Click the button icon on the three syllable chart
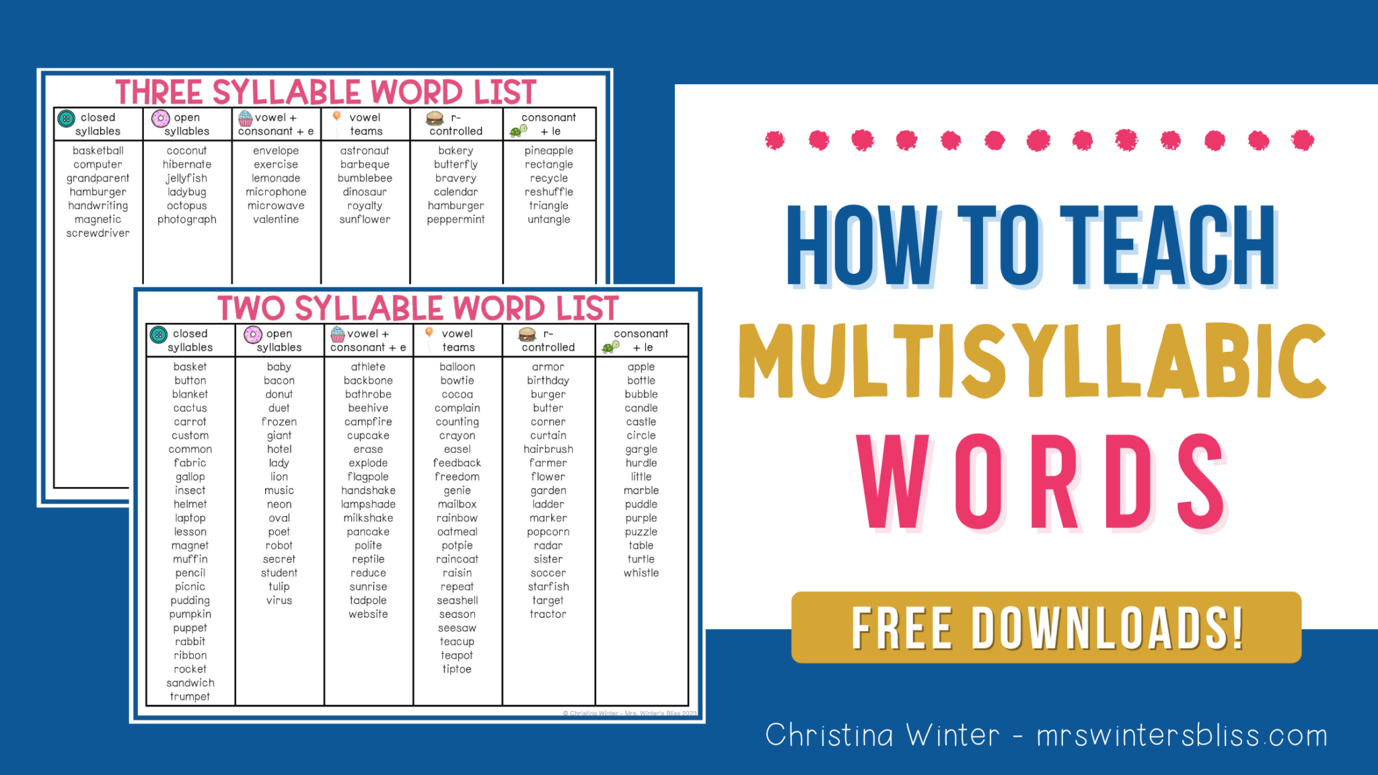Image resolution: width=1378 pixels, height=775 pixels. coord(66,118)
